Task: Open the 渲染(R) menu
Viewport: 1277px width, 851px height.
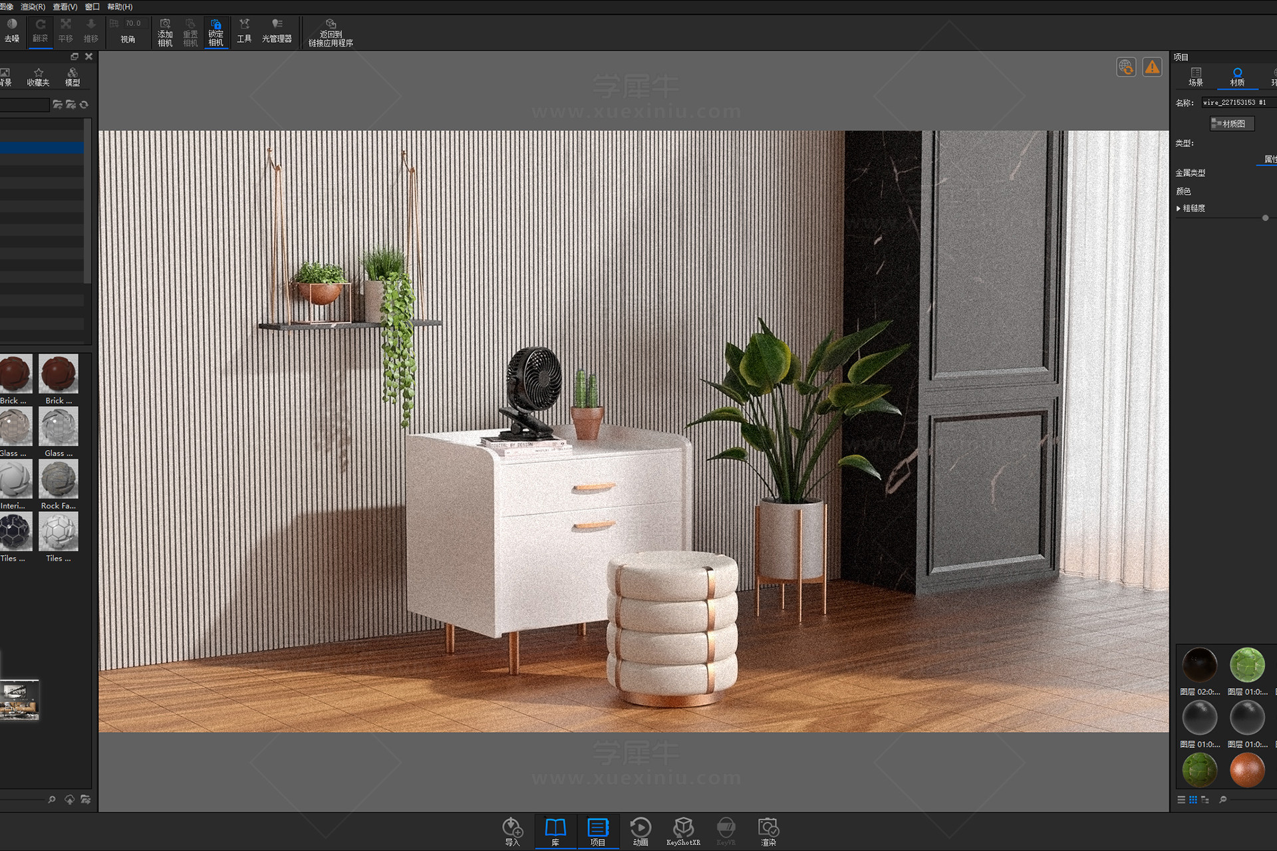Action: tap(33, 7)
